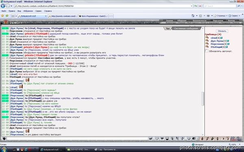The height and width of the screenshot is (152, 244).
Task: Click the Home icon in command bar
Action: coord(193,16)
